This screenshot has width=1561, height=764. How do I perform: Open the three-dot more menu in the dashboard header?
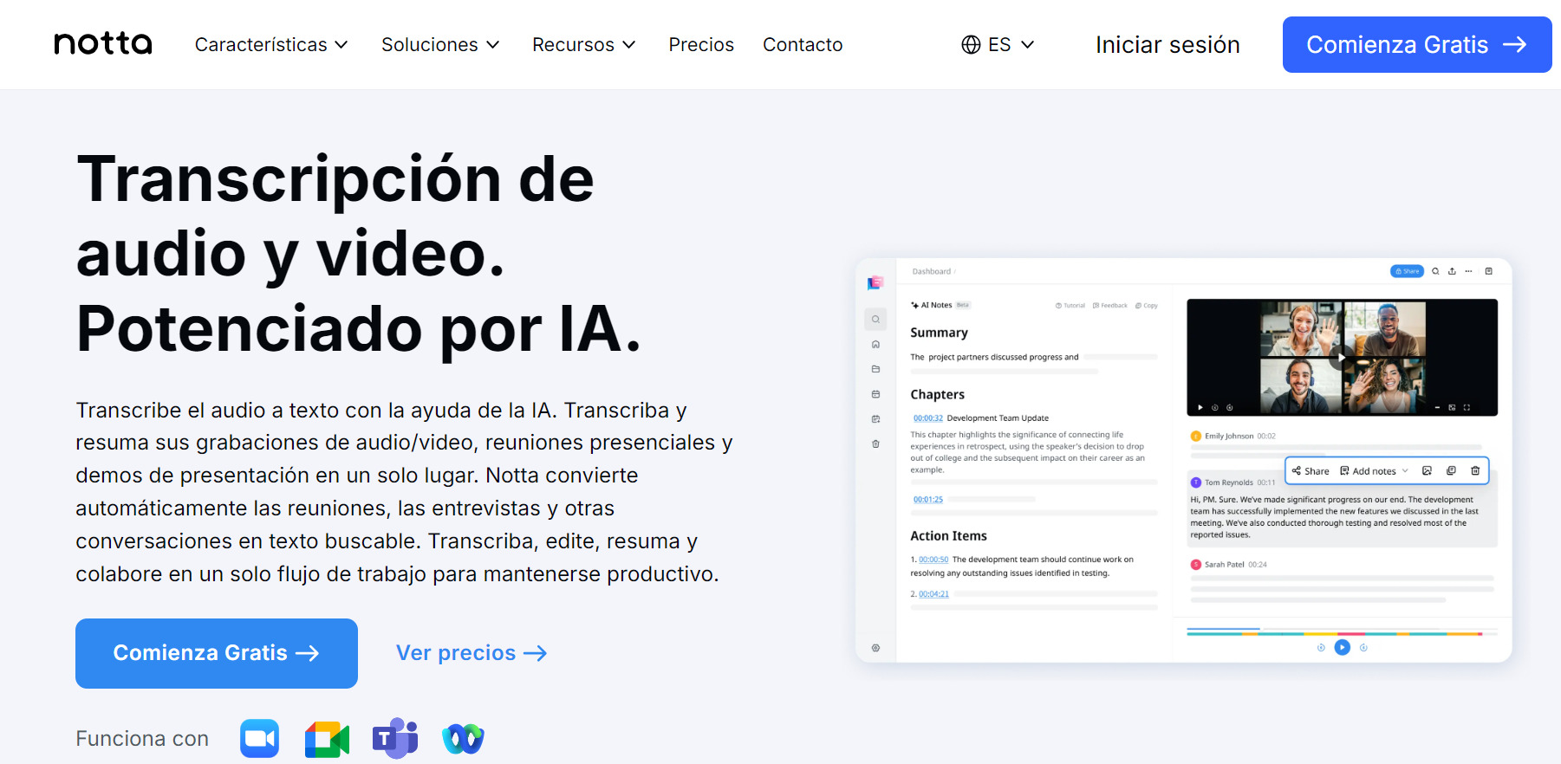tap(1468, 271)
